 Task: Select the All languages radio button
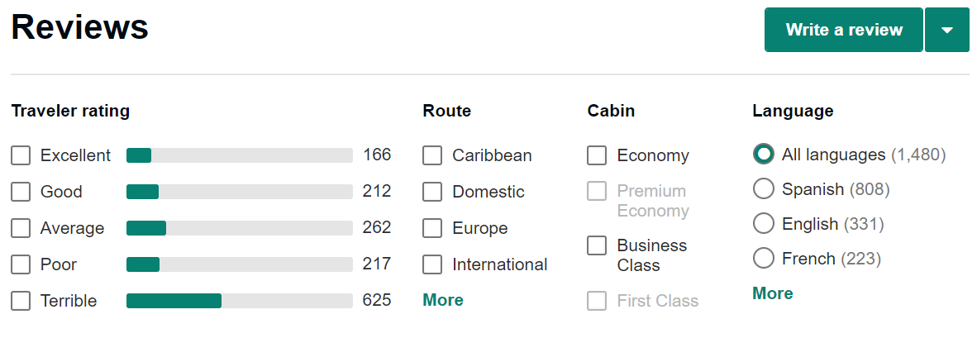764,155
